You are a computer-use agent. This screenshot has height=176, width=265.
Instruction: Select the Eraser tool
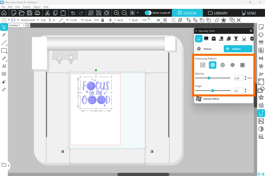[x=4, y=82]
